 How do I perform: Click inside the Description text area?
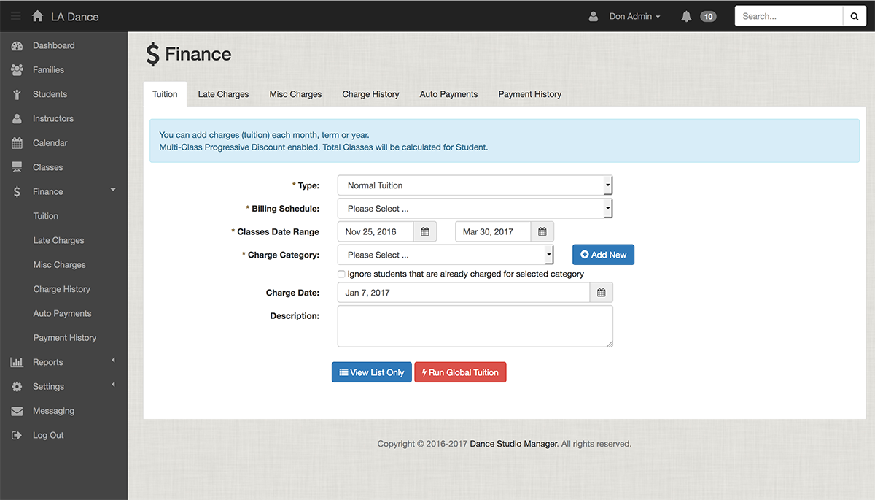475,325
